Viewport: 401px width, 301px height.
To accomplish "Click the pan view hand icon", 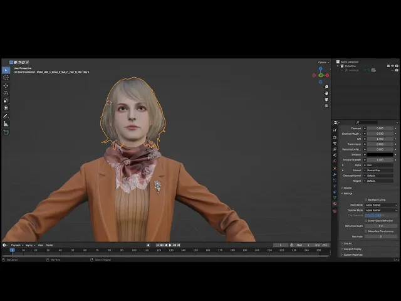I will (x=326, y=93).
